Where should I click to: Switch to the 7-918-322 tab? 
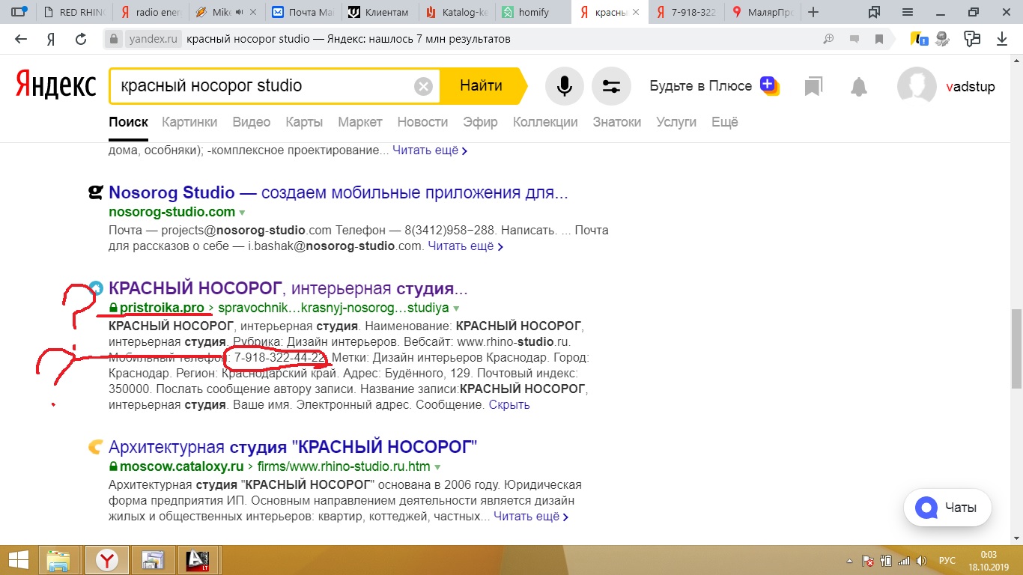(x=684, y=12)
